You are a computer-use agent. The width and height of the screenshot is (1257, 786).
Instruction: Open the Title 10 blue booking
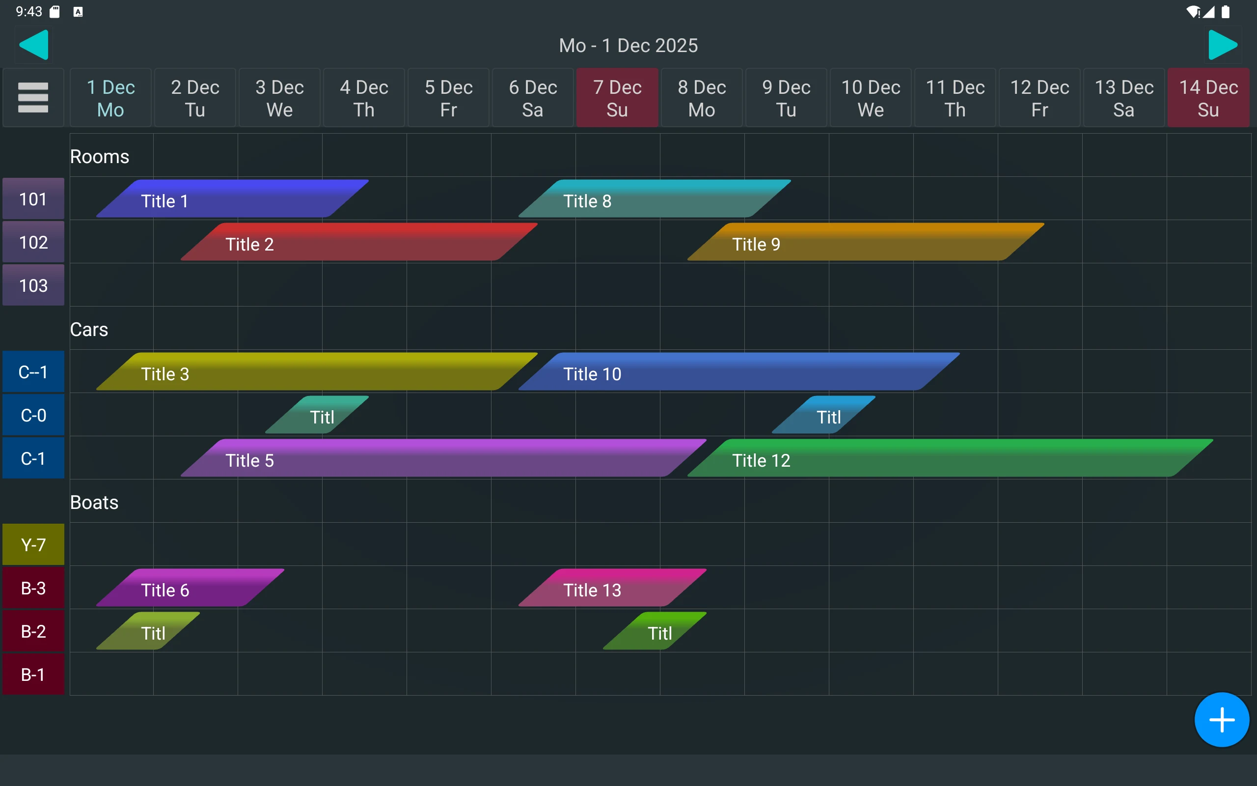click(x=739, y=372)
